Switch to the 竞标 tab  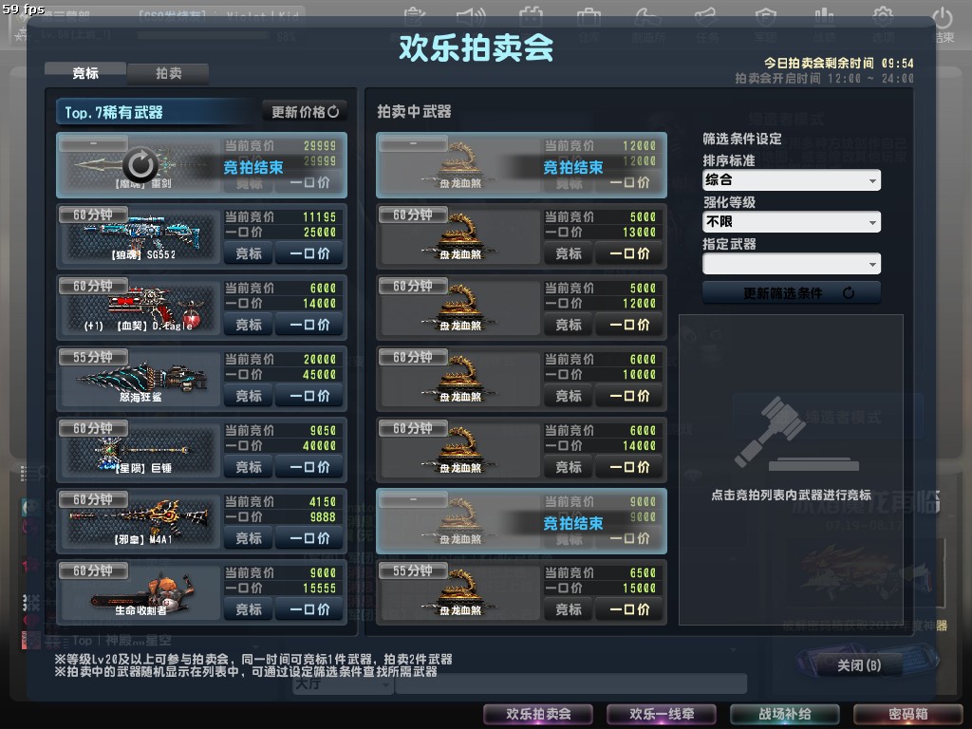point(84,73)
